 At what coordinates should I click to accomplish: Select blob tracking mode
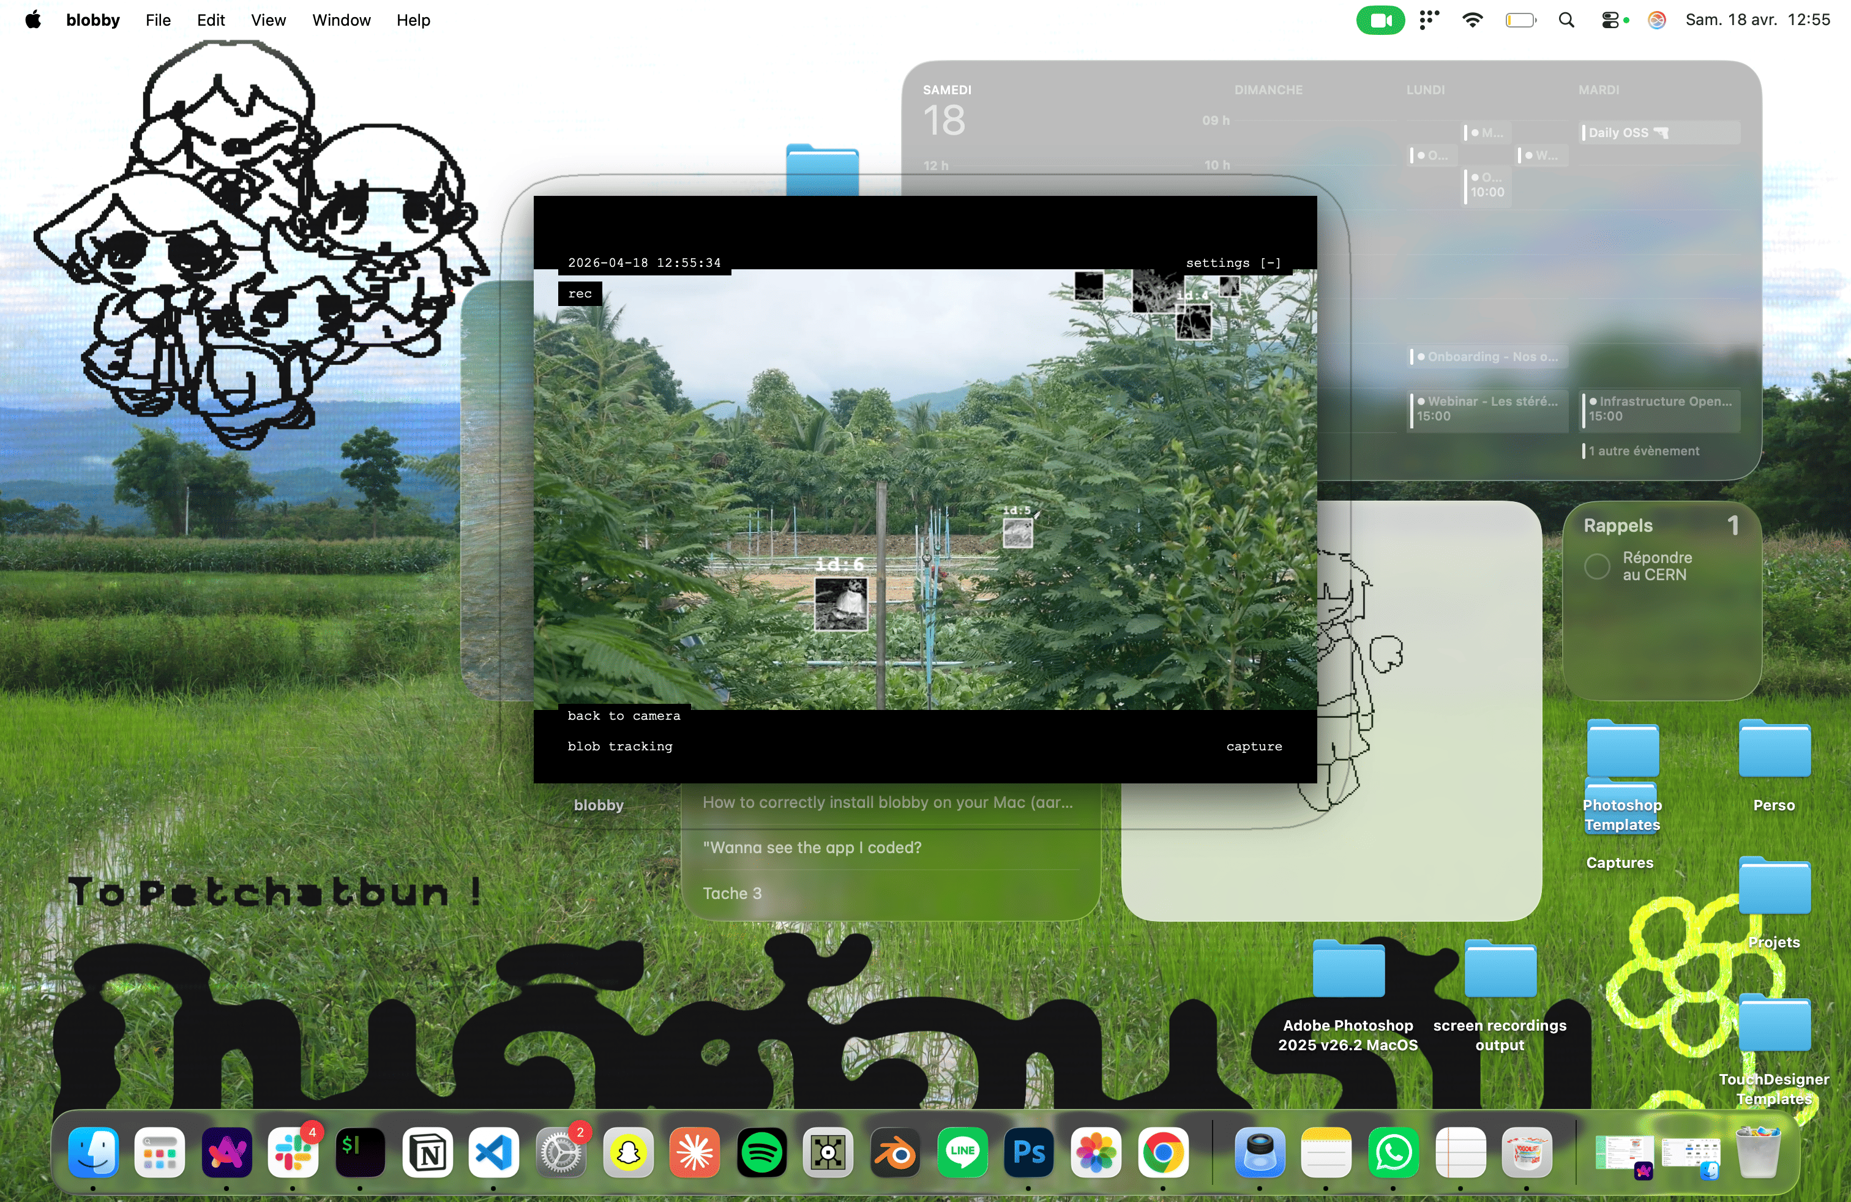619,747
